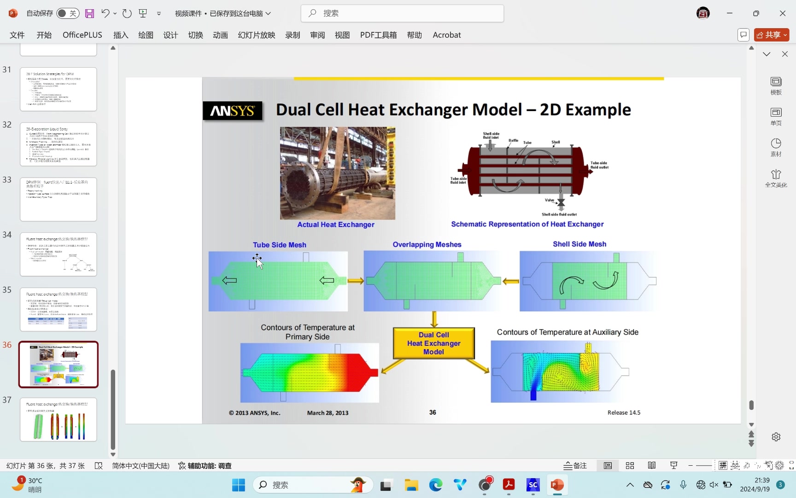Open the SC app on taskbar
The width and height of the screenshot is (796, 498).
tap(533, 485)
